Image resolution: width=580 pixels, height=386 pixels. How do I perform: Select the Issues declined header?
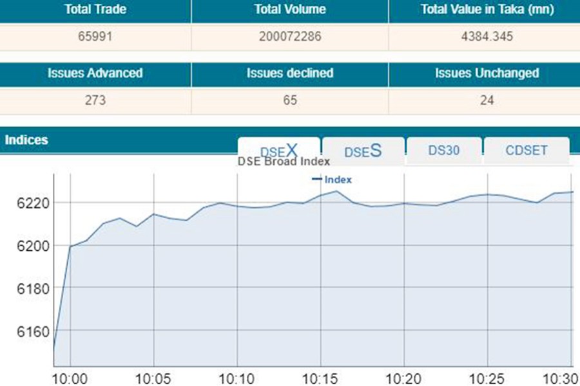(290, 73)
